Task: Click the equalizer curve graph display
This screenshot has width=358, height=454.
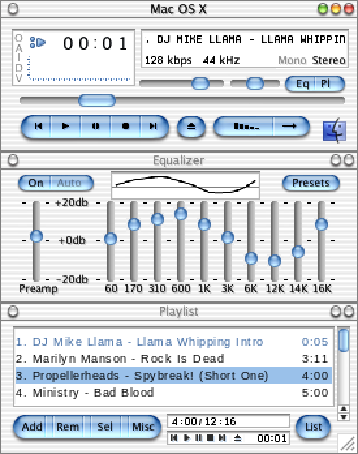Action: 186,185
